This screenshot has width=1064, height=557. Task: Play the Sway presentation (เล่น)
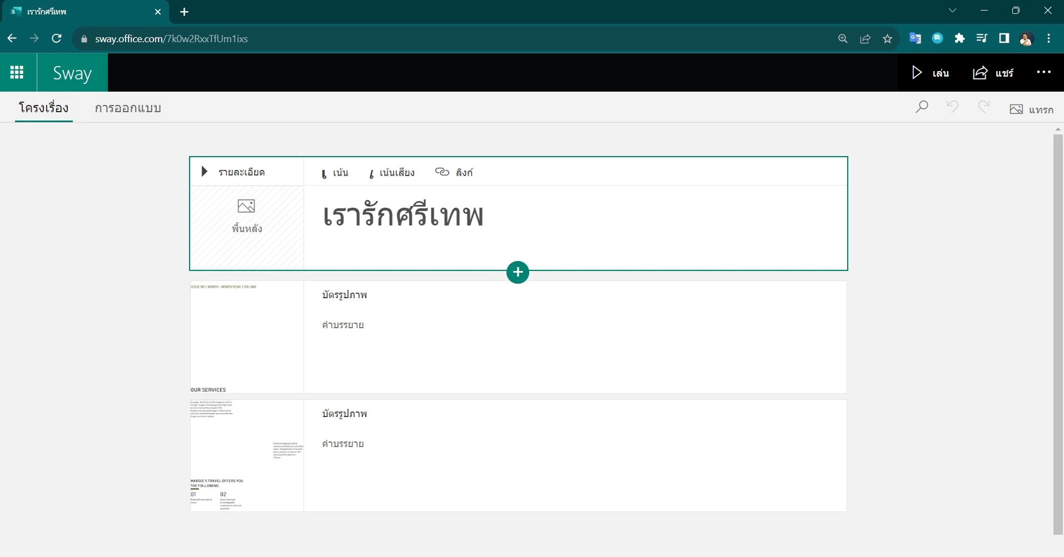click(931, 73)
